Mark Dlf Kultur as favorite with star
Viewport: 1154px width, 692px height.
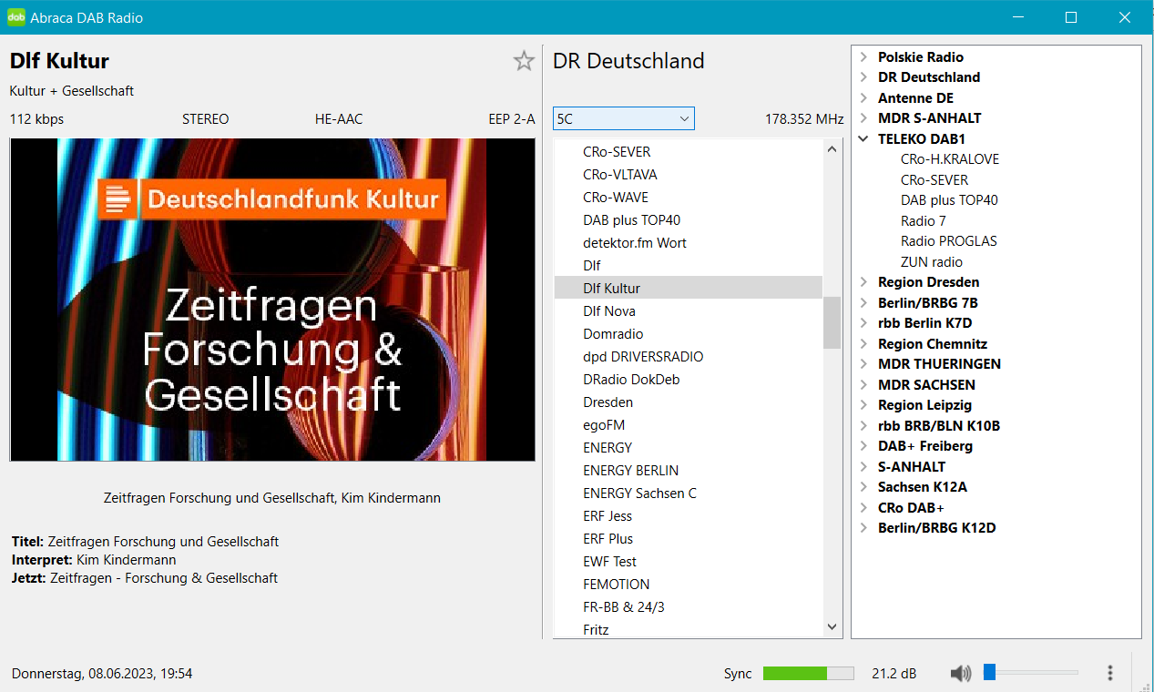(x=524, y=61)
